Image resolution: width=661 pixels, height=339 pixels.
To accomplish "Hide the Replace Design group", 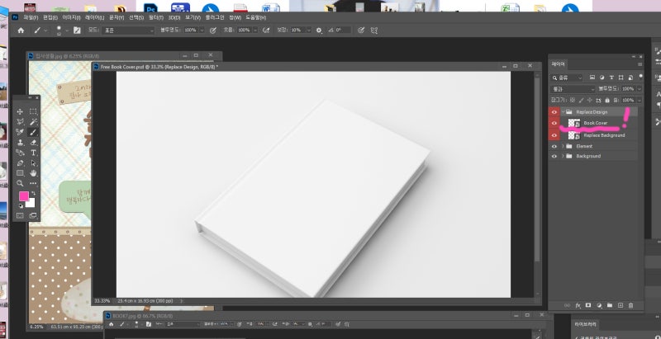I will coord(554,111).
